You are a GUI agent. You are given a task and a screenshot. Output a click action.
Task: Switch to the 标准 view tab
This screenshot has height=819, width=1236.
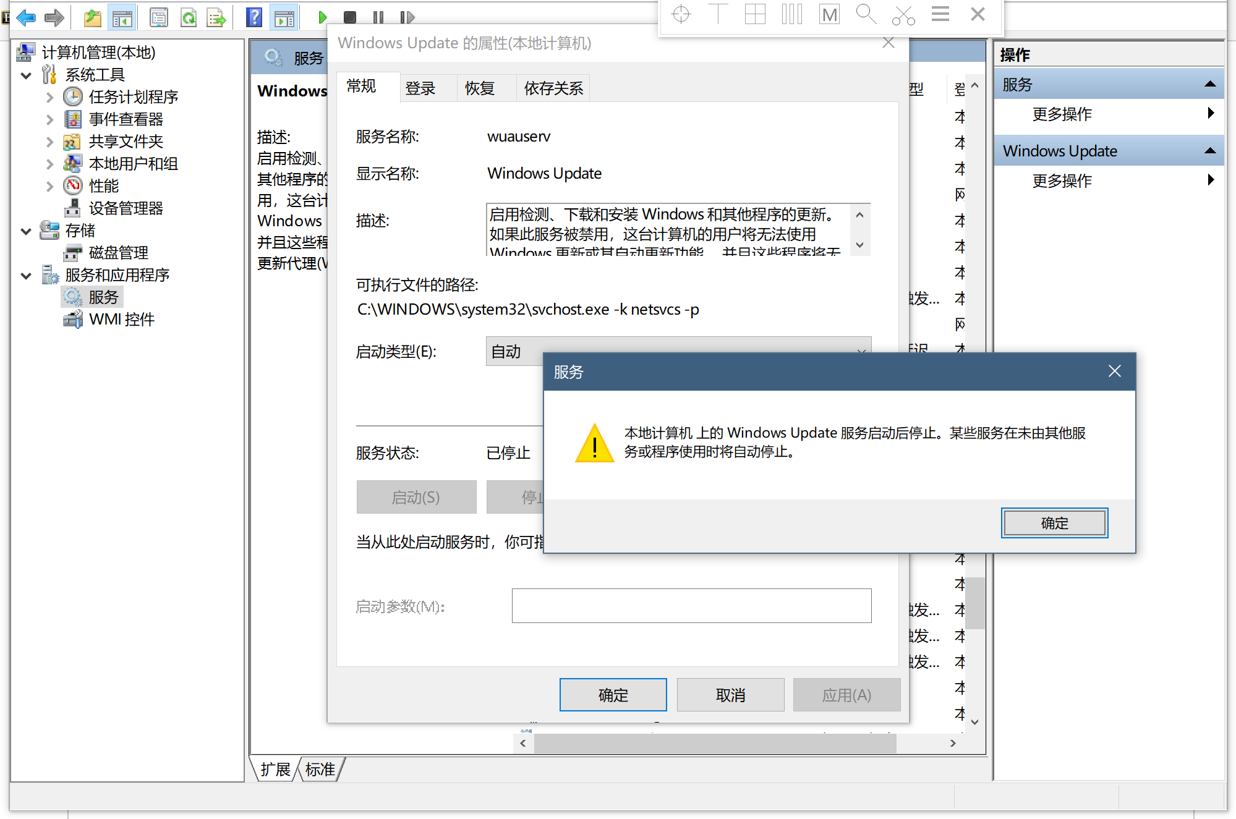[320, 770]
